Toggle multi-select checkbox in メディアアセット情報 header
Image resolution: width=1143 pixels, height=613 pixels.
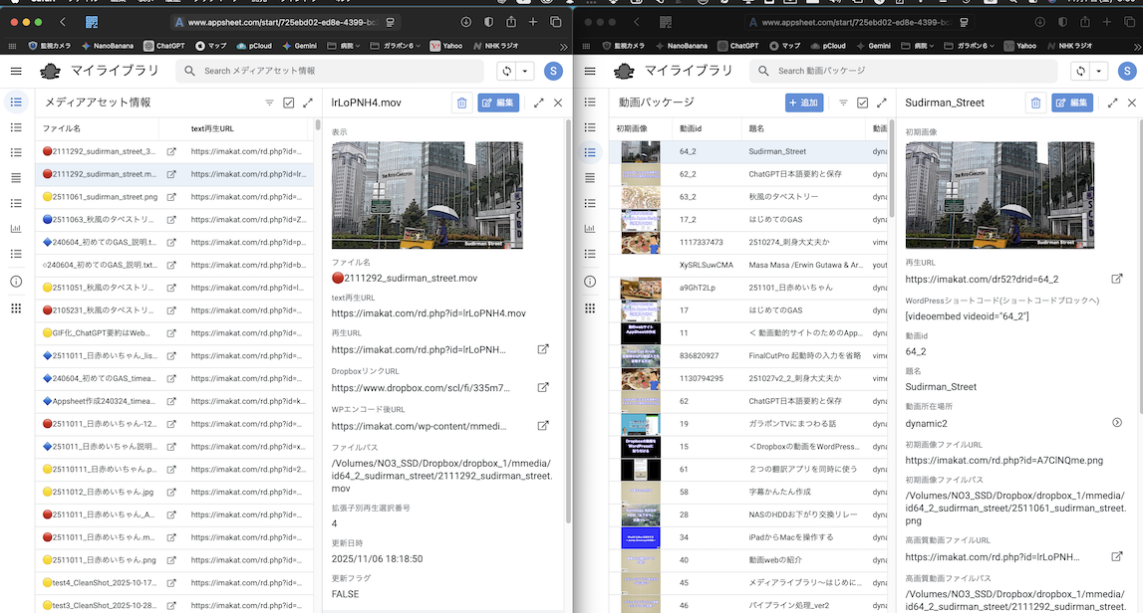point(289,102)
